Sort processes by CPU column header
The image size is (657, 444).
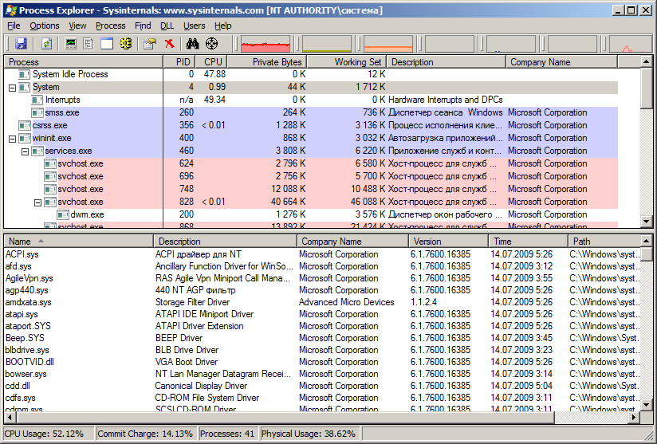(211, 62)
